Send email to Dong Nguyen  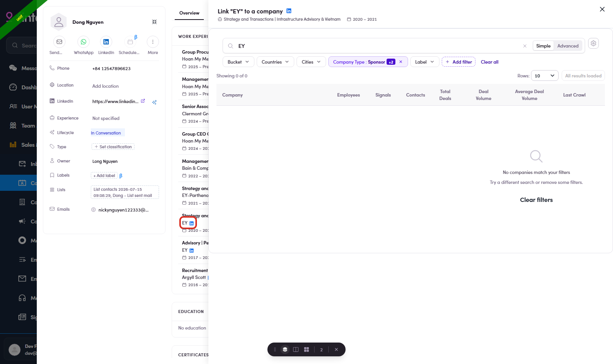pos(59,42)
